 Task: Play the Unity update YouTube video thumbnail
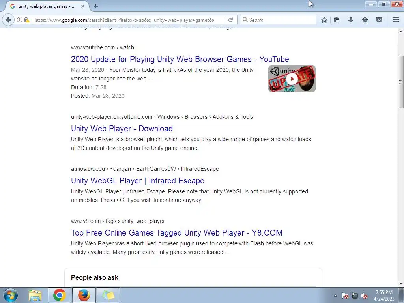(292, 79)
